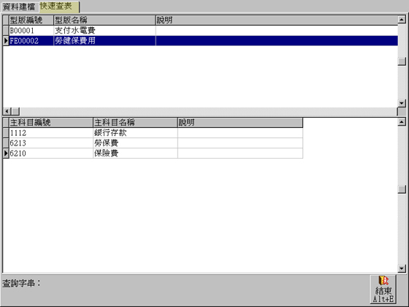Click the 保險費 account name cell
Viewport: 409px width, 307px height.
tap(135, 153)
